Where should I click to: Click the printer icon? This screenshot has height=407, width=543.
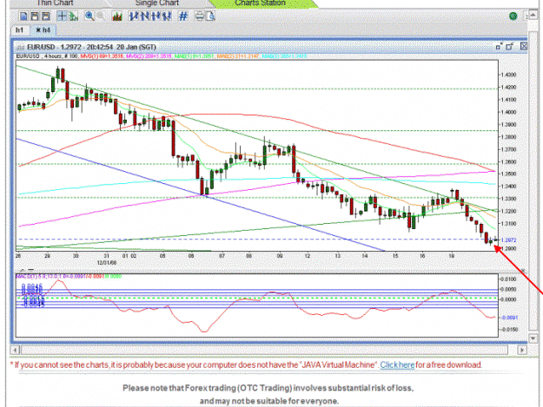coord(200,16)
